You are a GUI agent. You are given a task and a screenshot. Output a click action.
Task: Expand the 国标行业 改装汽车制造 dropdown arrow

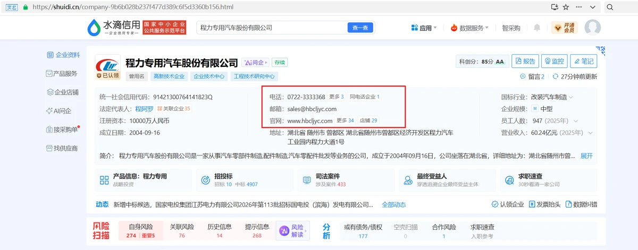click(x=571, y=97)
